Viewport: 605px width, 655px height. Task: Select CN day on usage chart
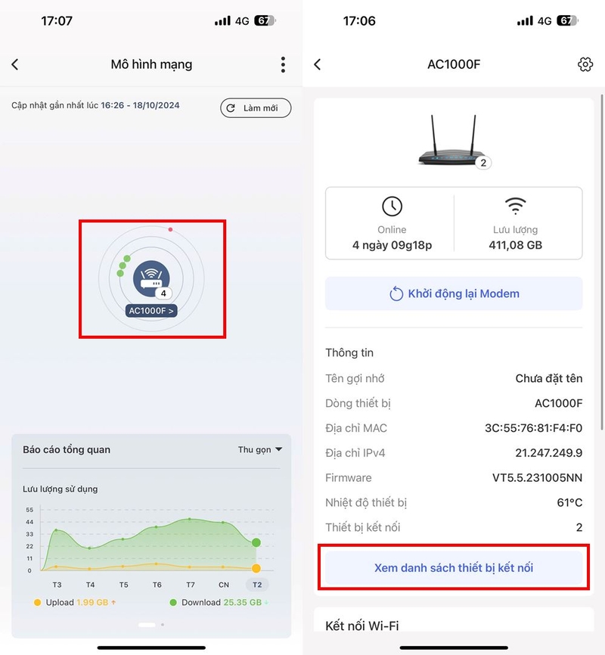[224, 585]
